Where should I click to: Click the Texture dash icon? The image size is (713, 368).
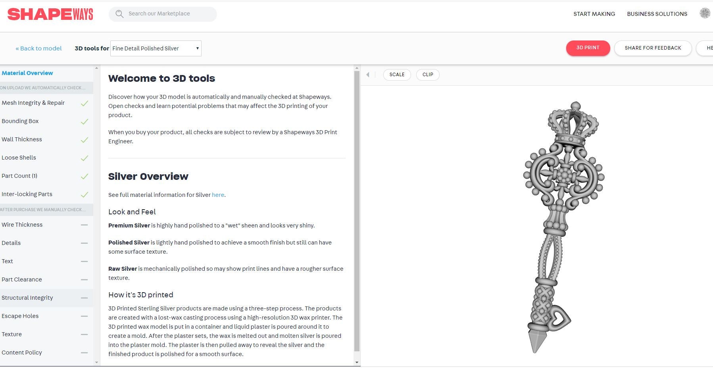(84, 334)
